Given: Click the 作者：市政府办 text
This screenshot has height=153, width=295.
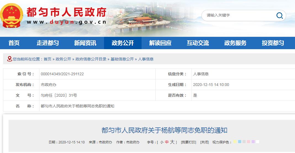Looking at the screenshot, I should tap(128, 142).
